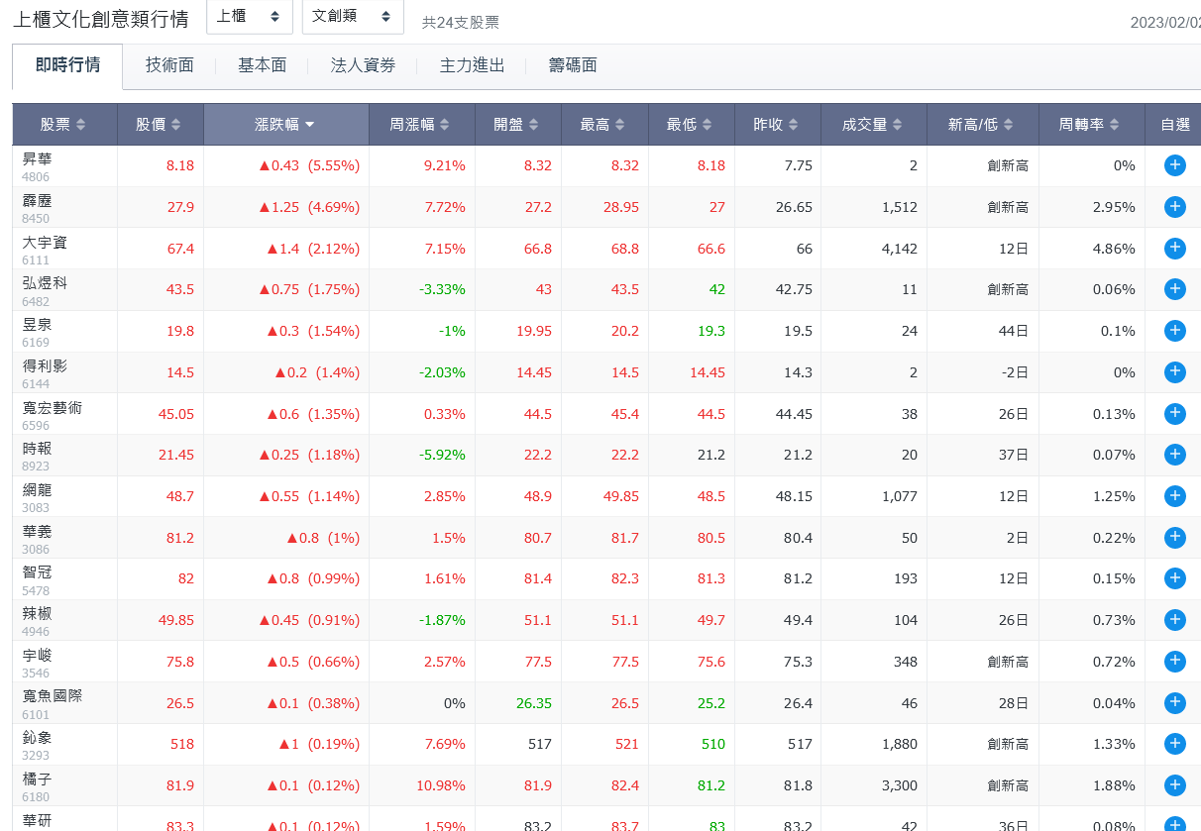Image resolution: width=1201 pixels, height=831 pixels.
Task: Click 共24支股票 count text
Action: 461,22
